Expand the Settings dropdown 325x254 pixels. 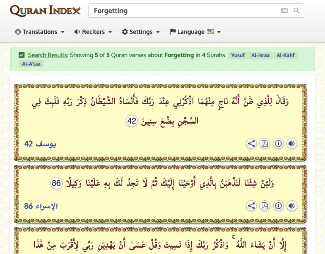click(x=141, y=32)
